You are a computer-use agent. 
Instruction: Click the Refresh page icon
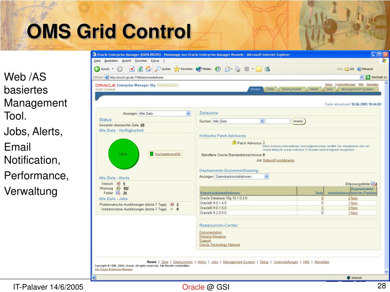tap(140, 69)
